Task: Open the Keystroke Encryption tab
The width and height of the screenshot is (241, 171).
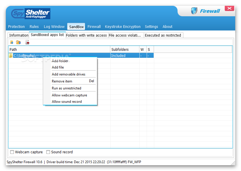Action: tap(123, 27)
